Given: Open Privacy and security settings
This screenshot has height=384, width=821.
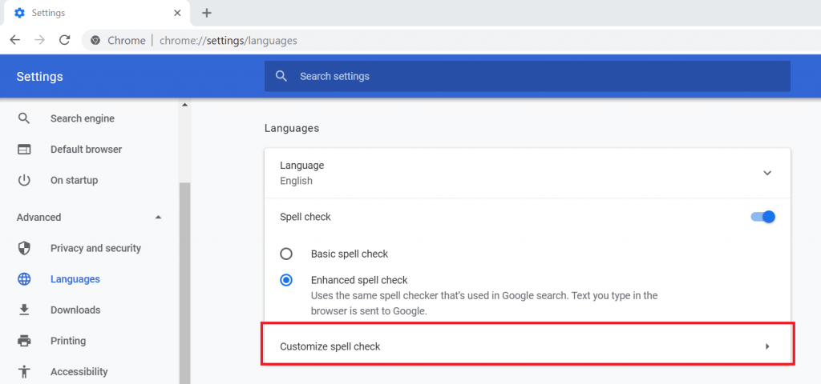Looking at the screenshot, I should [96, 248].
